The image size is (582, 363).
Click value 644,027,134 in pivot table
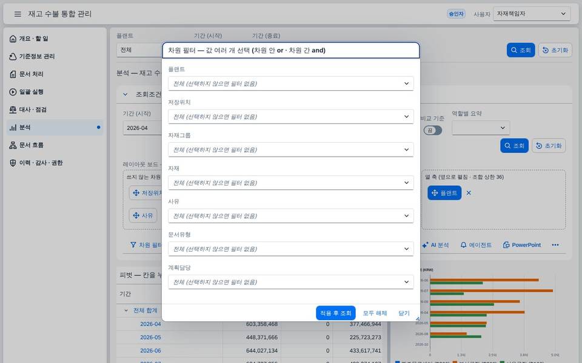262,351
